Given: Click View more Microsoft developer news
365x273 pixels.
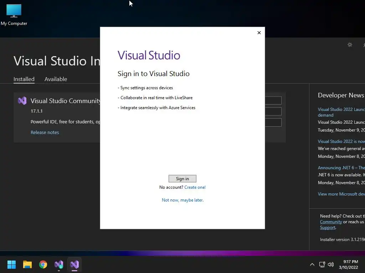Looking at the screenshot, I should point(341,194).
